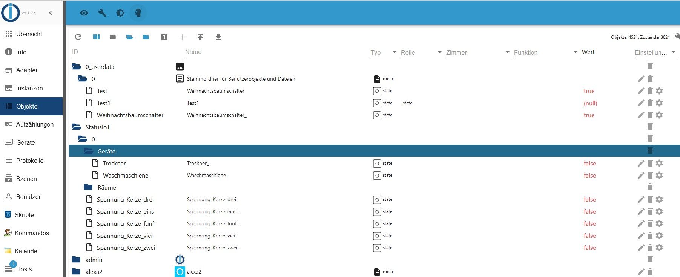Upload objects with the up-arrow icon
The height and width of the screenshot is (277, 680).
(200, 37)
